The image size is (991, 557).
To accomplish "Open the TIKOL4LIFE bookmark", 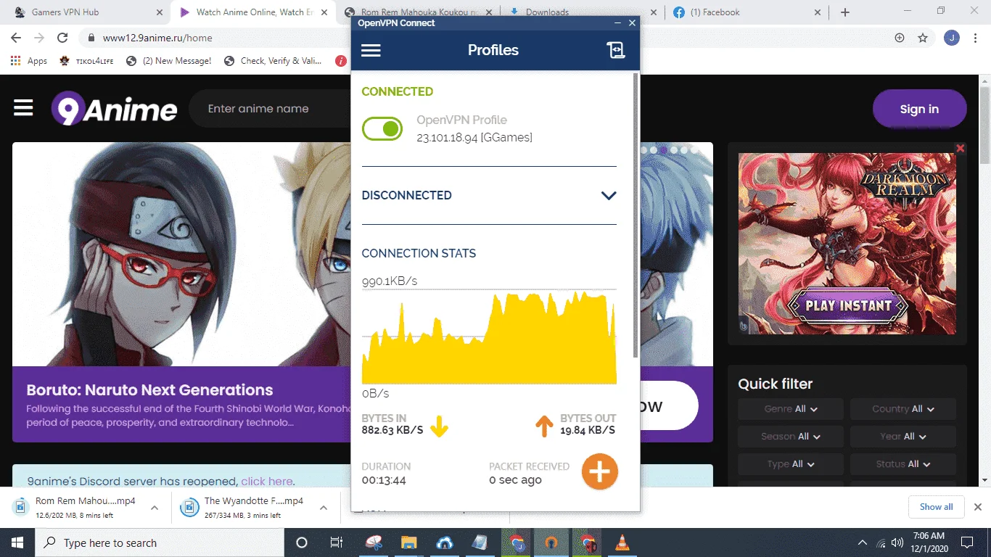I will 86,61.
